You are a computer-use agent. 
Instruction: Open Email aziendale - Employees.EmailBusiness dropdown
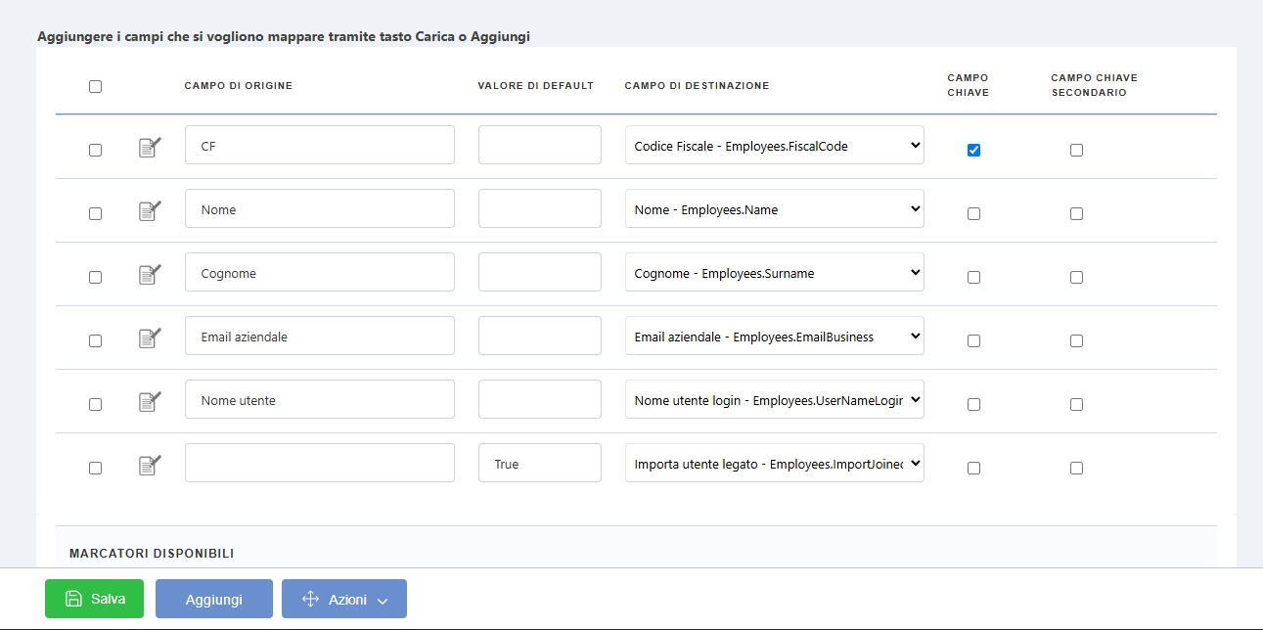[x=775, y=336]
